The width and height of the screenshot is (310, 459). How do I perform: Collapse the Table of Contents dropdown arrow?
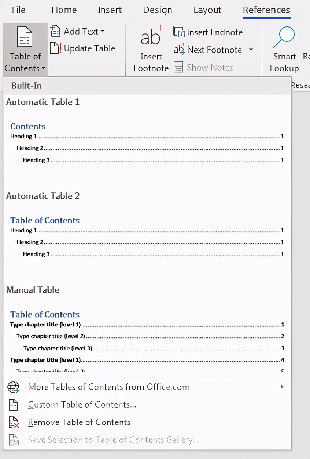[44, 68]
